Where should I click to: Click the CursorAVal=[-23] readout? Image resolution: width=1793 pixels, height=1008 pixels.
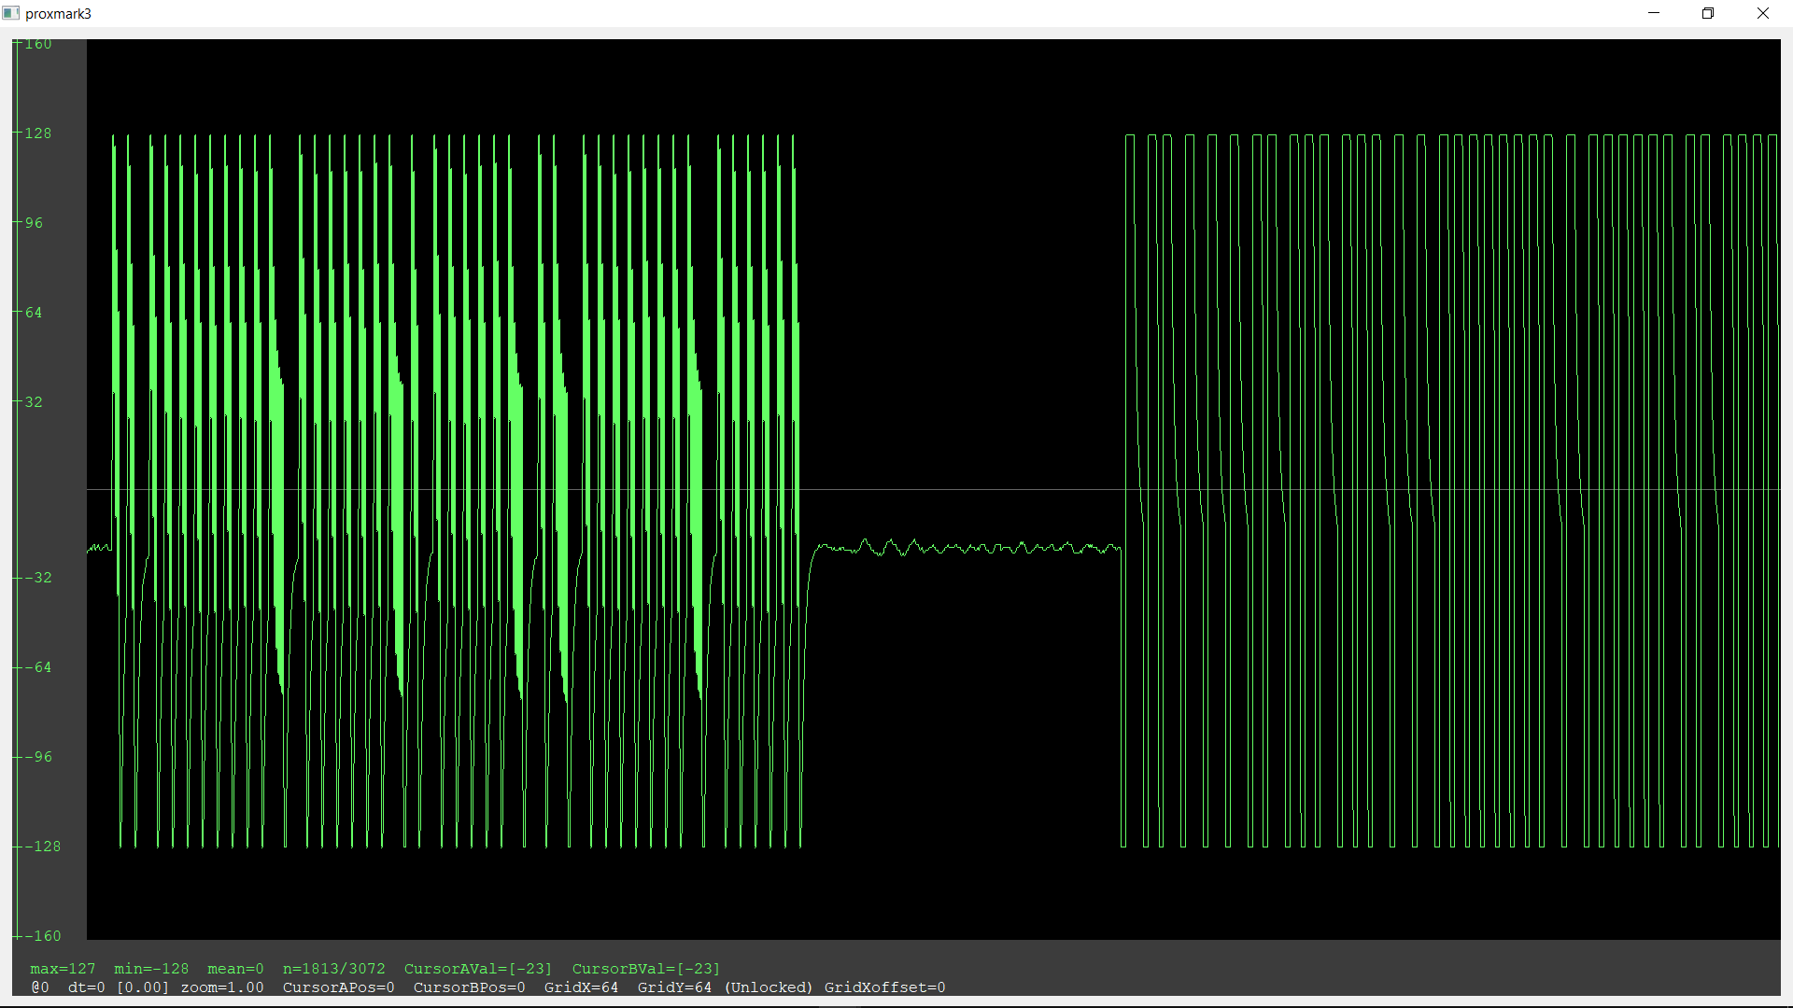tap(478, 969)
